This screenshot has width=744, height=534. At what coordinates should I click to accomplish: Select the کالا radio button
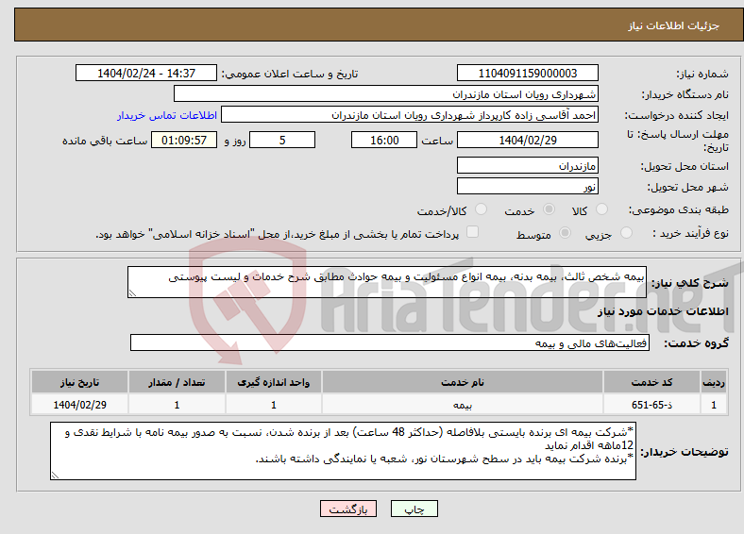(601, 209)
